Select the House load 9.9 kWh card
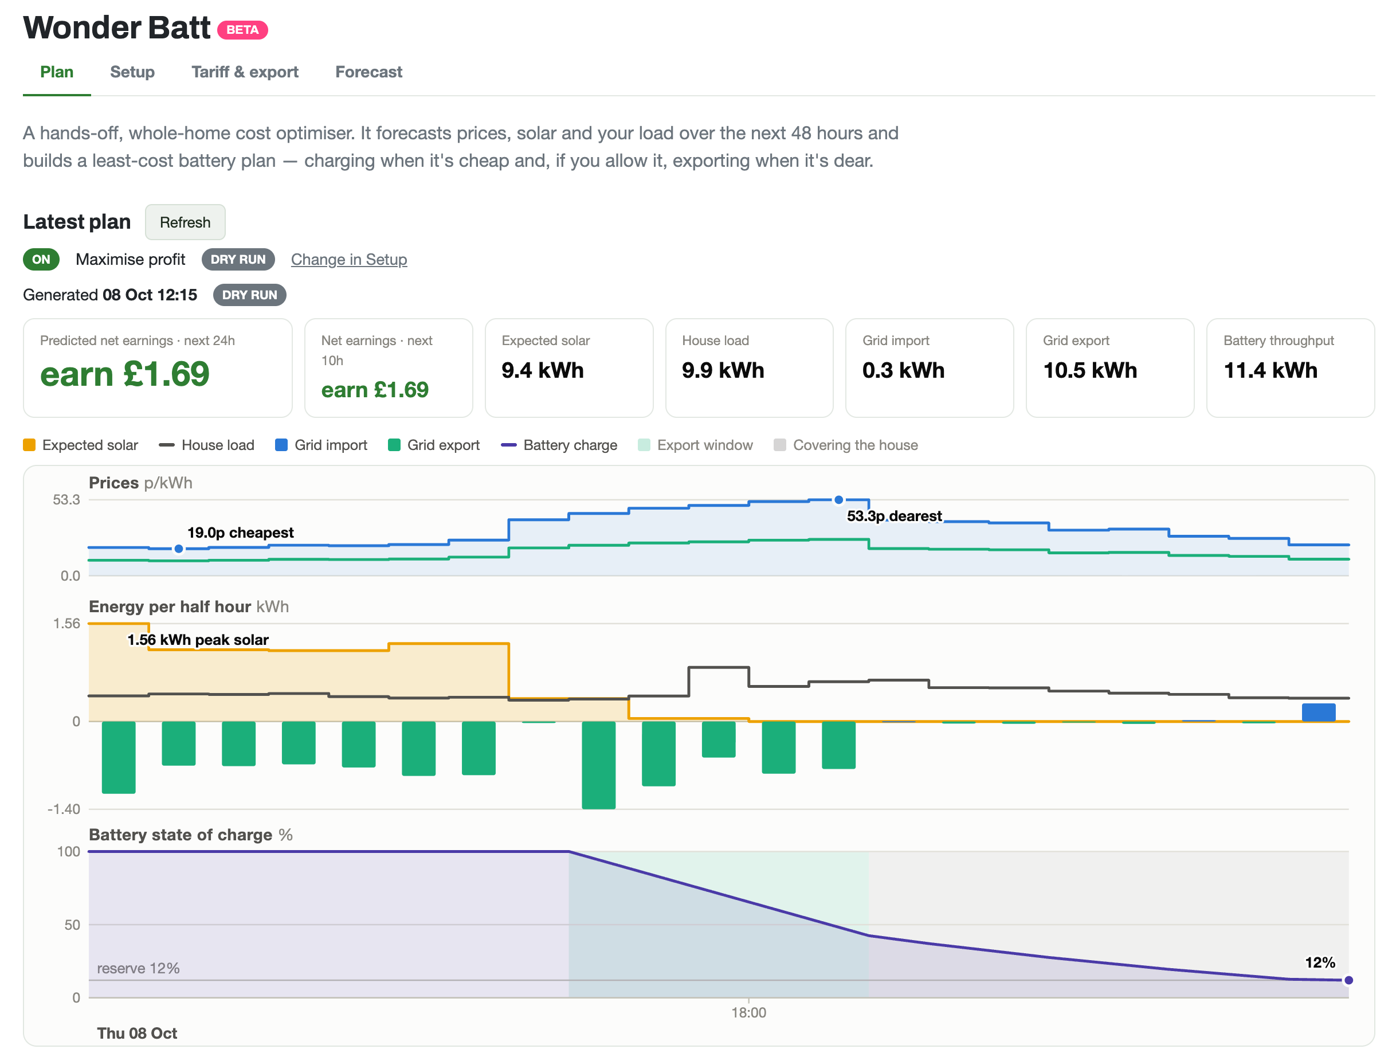1396x1049 pixels. pos(749,368)
